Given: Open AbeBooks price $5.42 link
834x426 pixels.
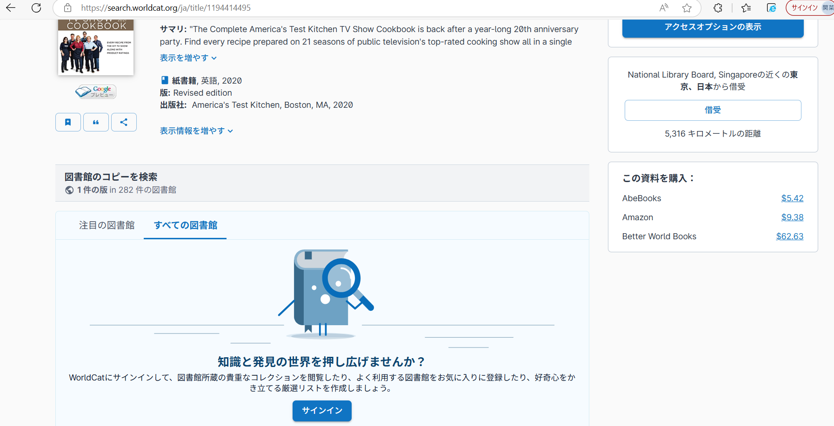Looking at the screenshot, I should point(792,198).
